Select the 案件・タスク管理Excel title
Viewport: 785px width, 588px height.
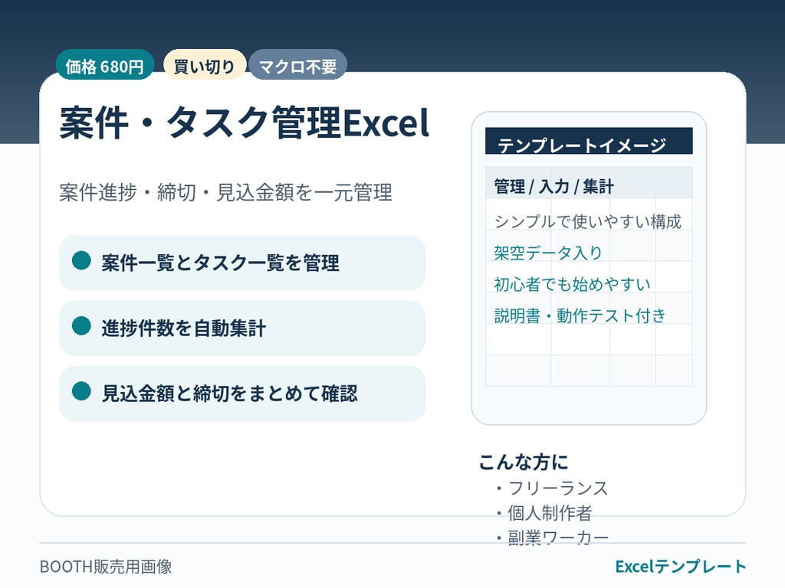coord(245,122)
